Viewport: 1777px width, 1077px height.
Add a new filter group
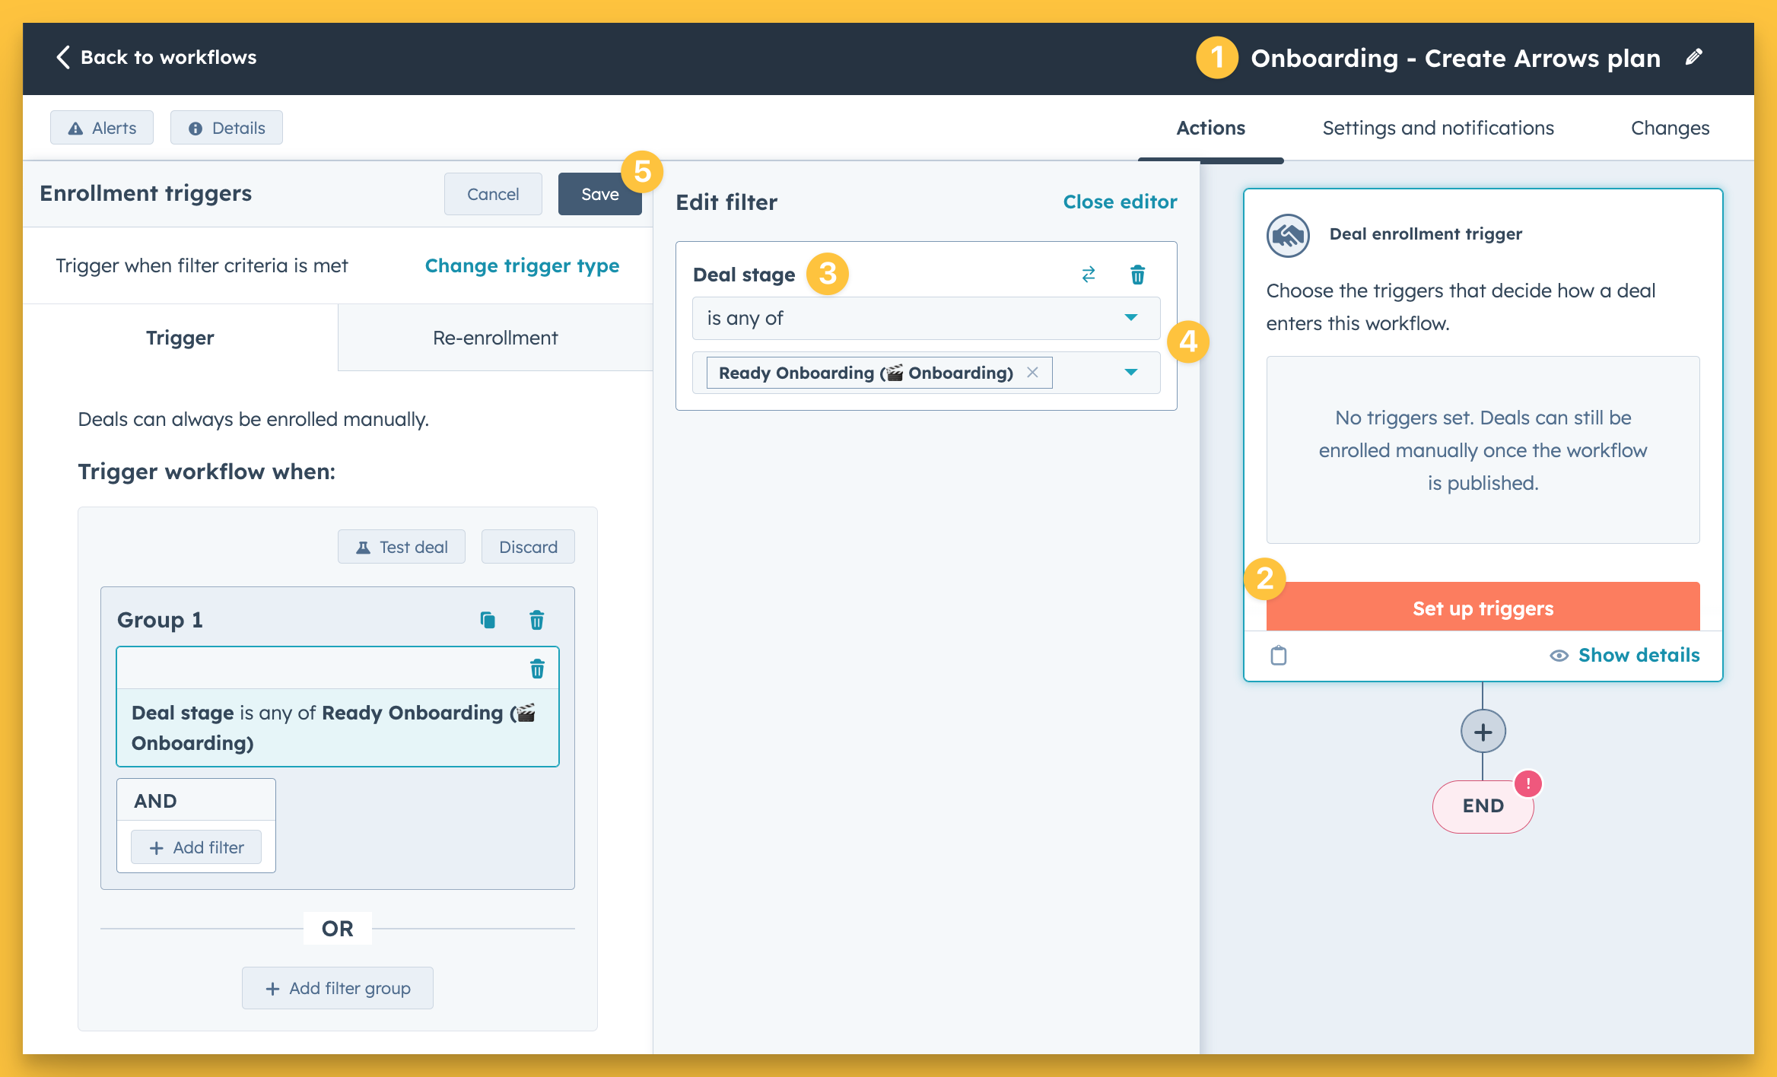coord(338,988)
